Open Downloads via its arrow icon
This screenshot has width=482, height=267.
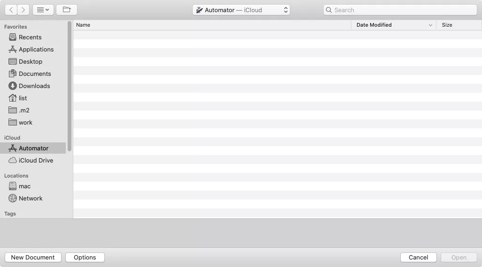pyautogui.click(x=13, y=86)
